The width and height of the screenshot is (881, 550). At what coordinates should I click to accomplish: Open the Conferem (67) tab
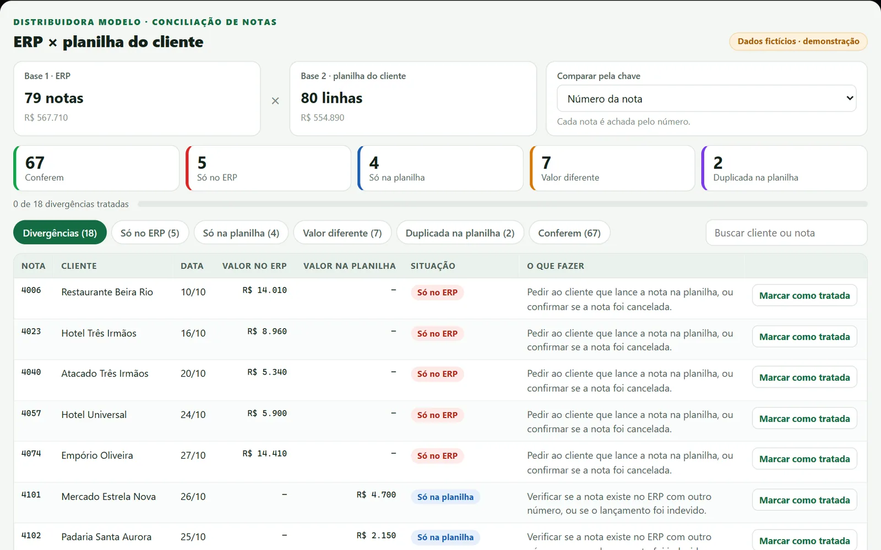tap(569, 233)
